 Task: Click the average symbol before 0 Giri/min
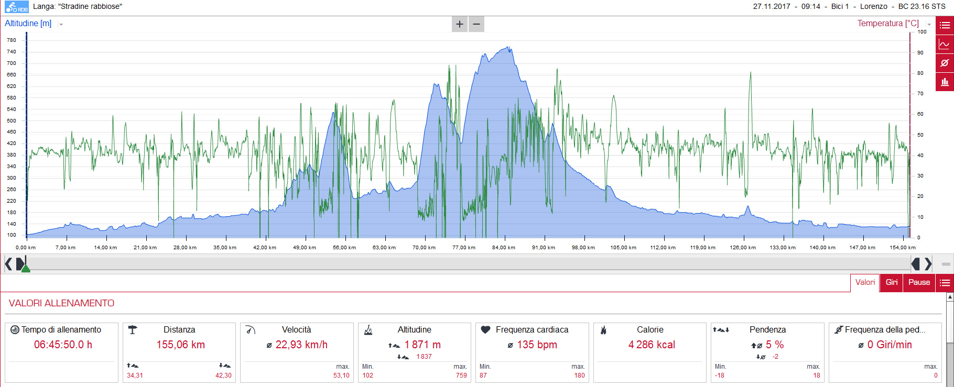tap(861, 346)
